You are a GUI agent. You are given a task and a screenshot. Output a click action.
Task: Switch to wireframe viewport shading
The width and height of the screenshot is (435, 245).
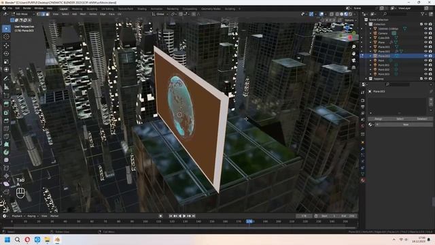click(337, 14)
